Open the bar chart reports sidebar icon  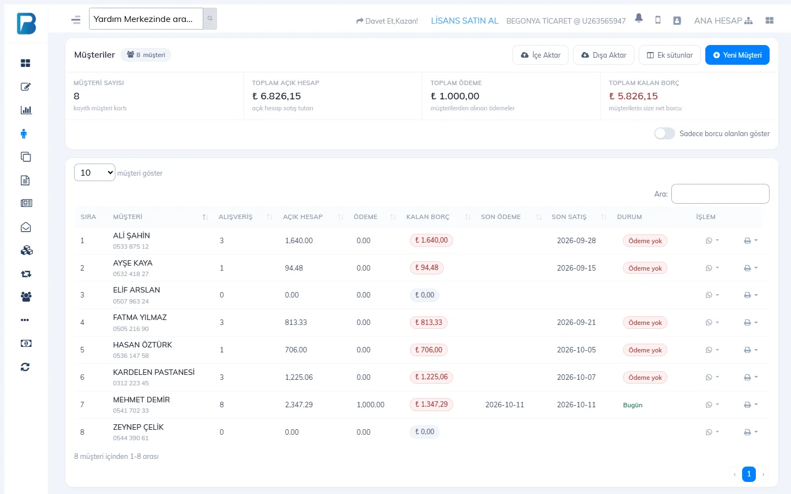click(x=26, y=110)
